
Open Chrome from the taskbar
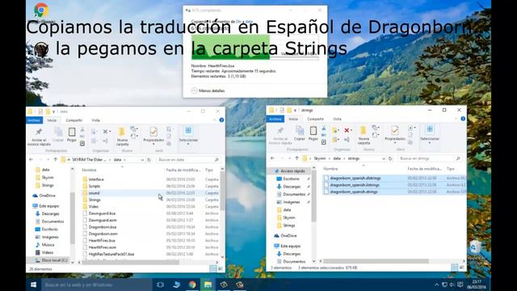point(192,285)
